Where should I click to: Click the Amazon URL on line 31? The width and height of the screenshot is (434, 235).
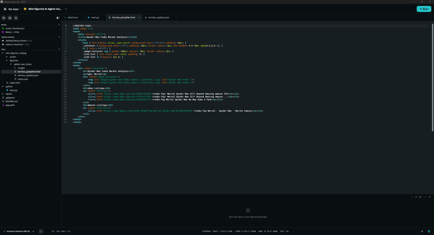point(149,111)
